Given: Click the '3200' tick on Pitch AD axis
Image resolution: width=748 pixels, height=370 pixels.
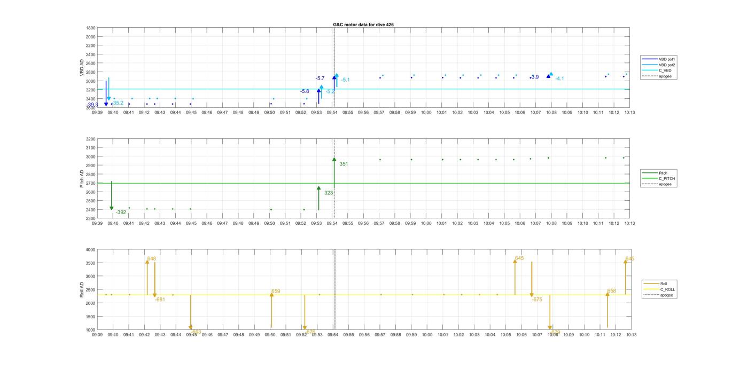Looking at the screenshot, I should coord(90,139).
